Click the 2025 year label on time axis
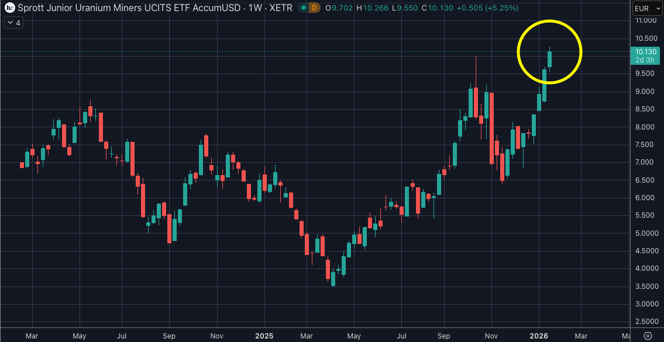Image resolution: width=664 pixels, height=342 pixels. pyautogui.click(x=264, y=337)
